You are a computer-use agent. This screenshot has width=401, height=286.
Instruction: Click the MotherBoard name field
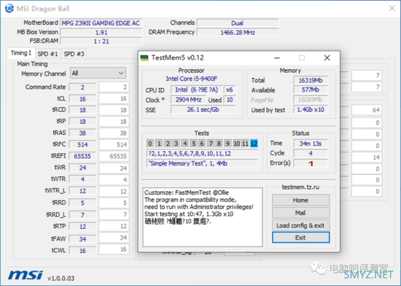101,23
